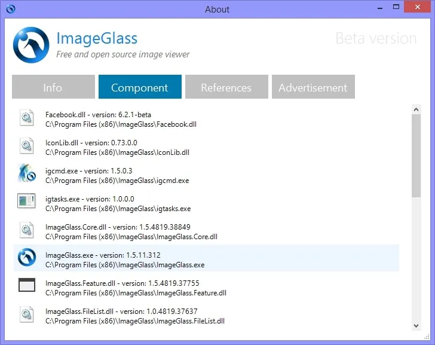The width and height of the screenshot is (435, 345).
Task: Close the About window
Action: 417,7
